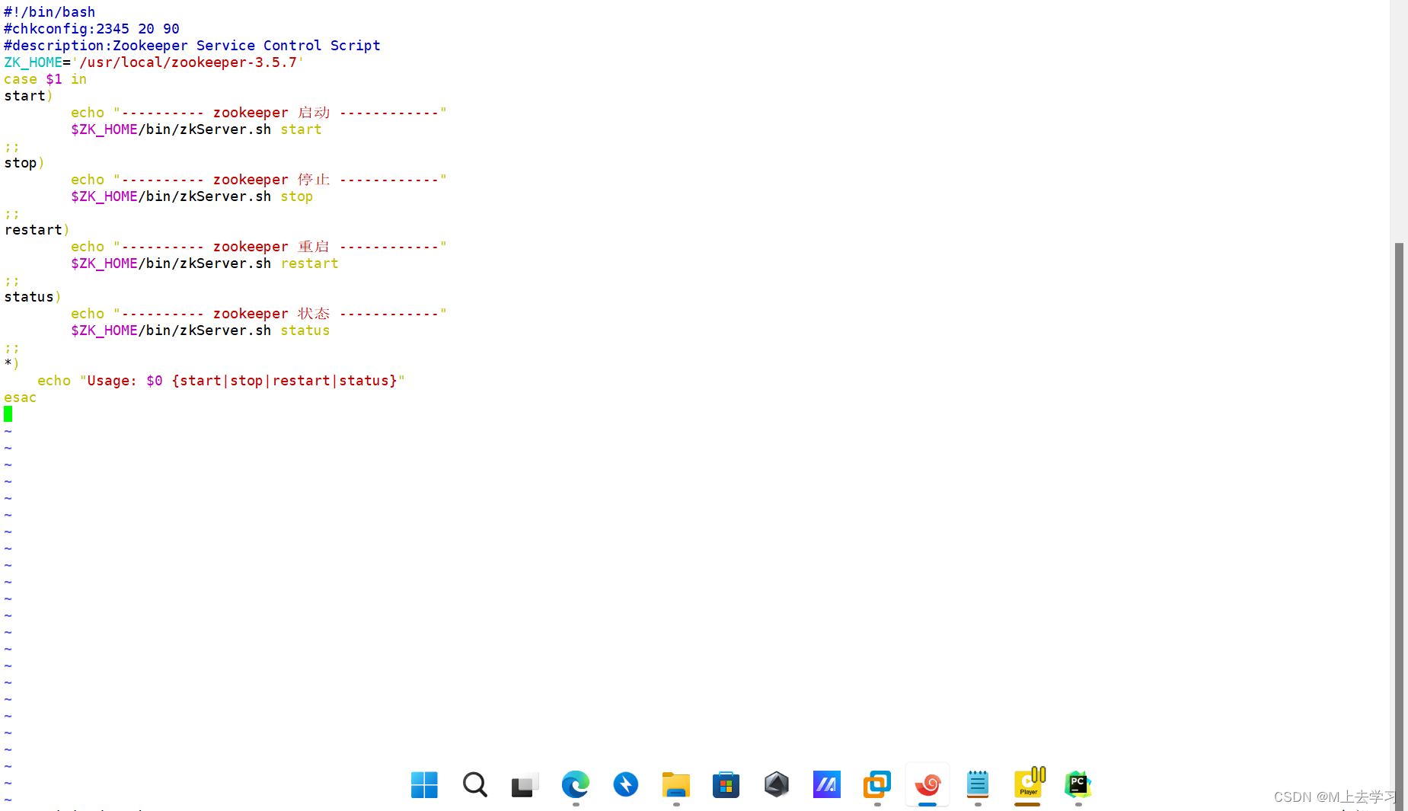Click the ZK_HOME variable name
This screenshot has height=811, width=1408.
point(33,62)
